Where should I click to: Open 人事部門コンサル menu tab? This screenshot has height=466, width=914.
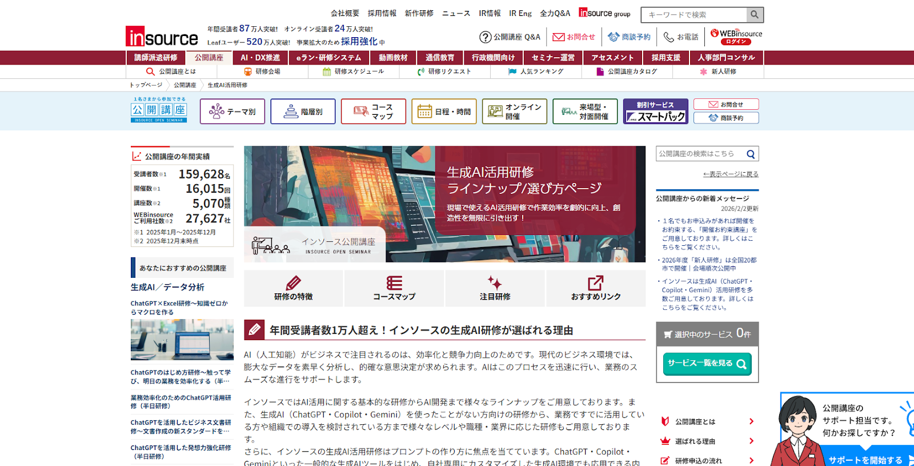coord(727,58)
